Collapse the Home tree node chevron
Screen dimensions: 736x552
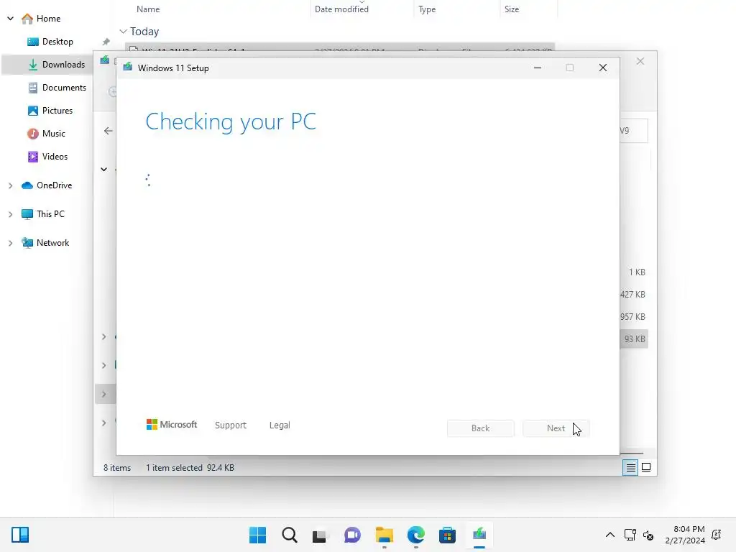point(10,19)
